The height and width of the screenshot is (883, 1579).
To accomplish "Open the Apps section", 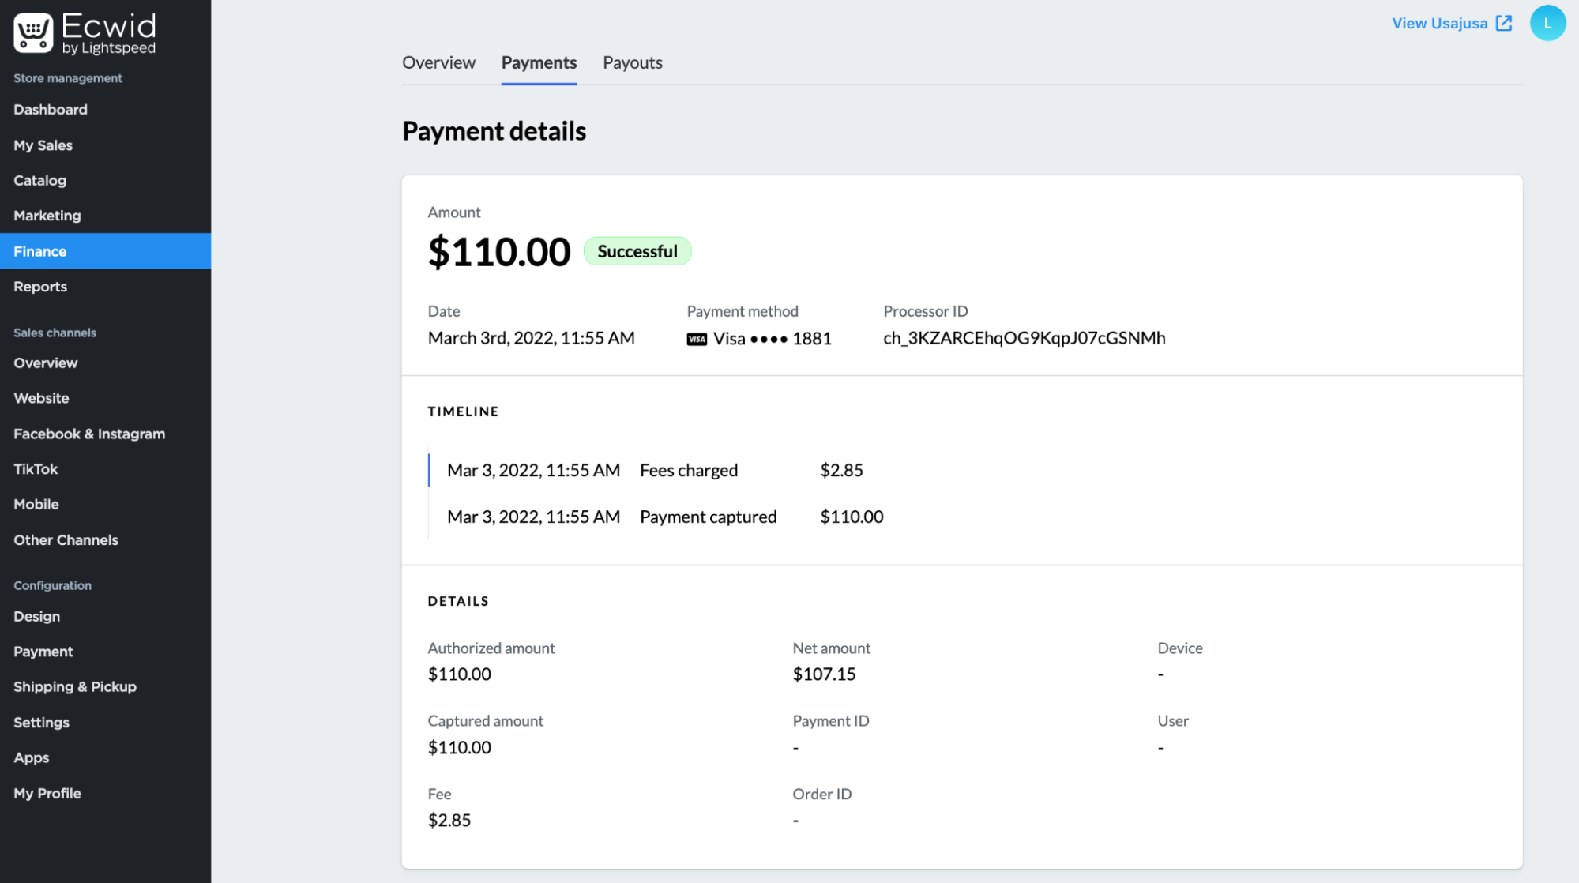I will 31,757.
